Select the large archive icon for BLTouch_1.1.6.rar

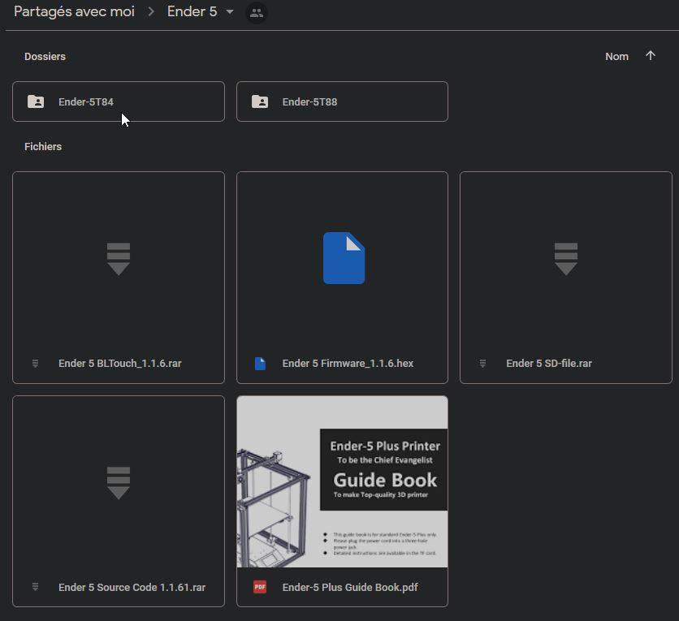pyautogui.click(x=119, y=259)
